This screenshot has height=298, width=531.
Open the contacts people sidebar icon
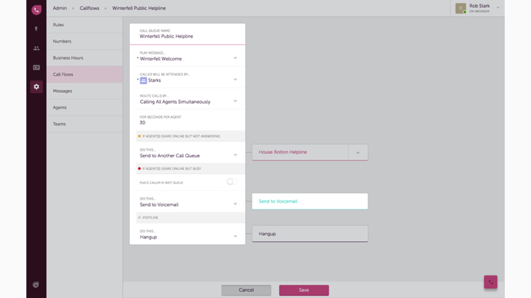(x=36, y=48)
